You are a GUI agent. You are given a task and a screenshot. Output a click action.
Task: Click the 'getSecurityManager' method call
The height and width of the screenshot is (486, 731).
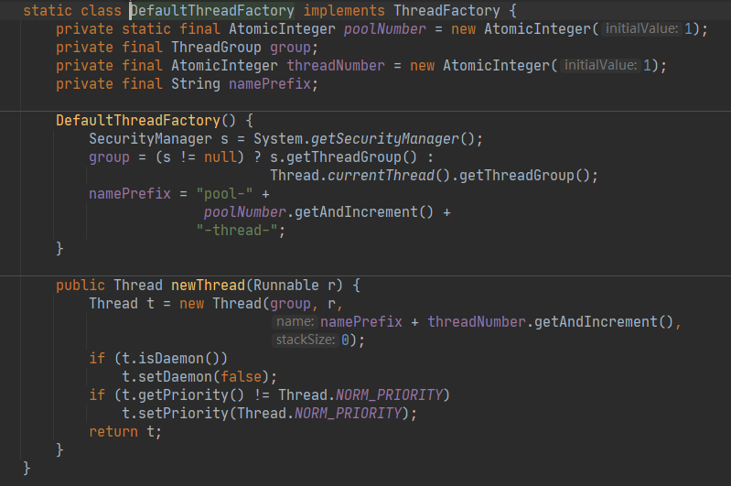(x=385, y=138)
